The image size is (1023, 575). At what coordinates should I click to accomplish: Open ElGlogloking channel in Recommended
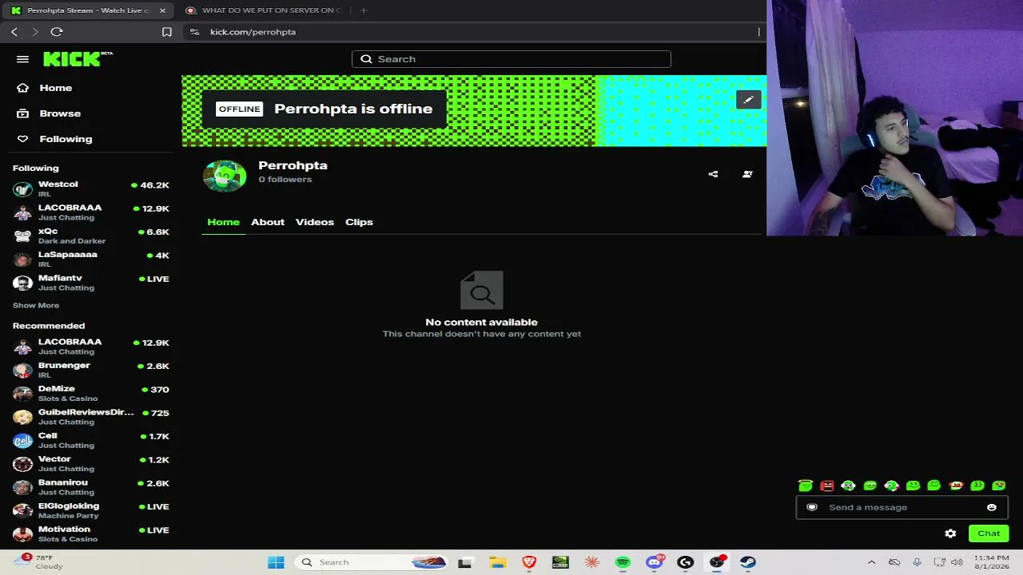[91, 510]
